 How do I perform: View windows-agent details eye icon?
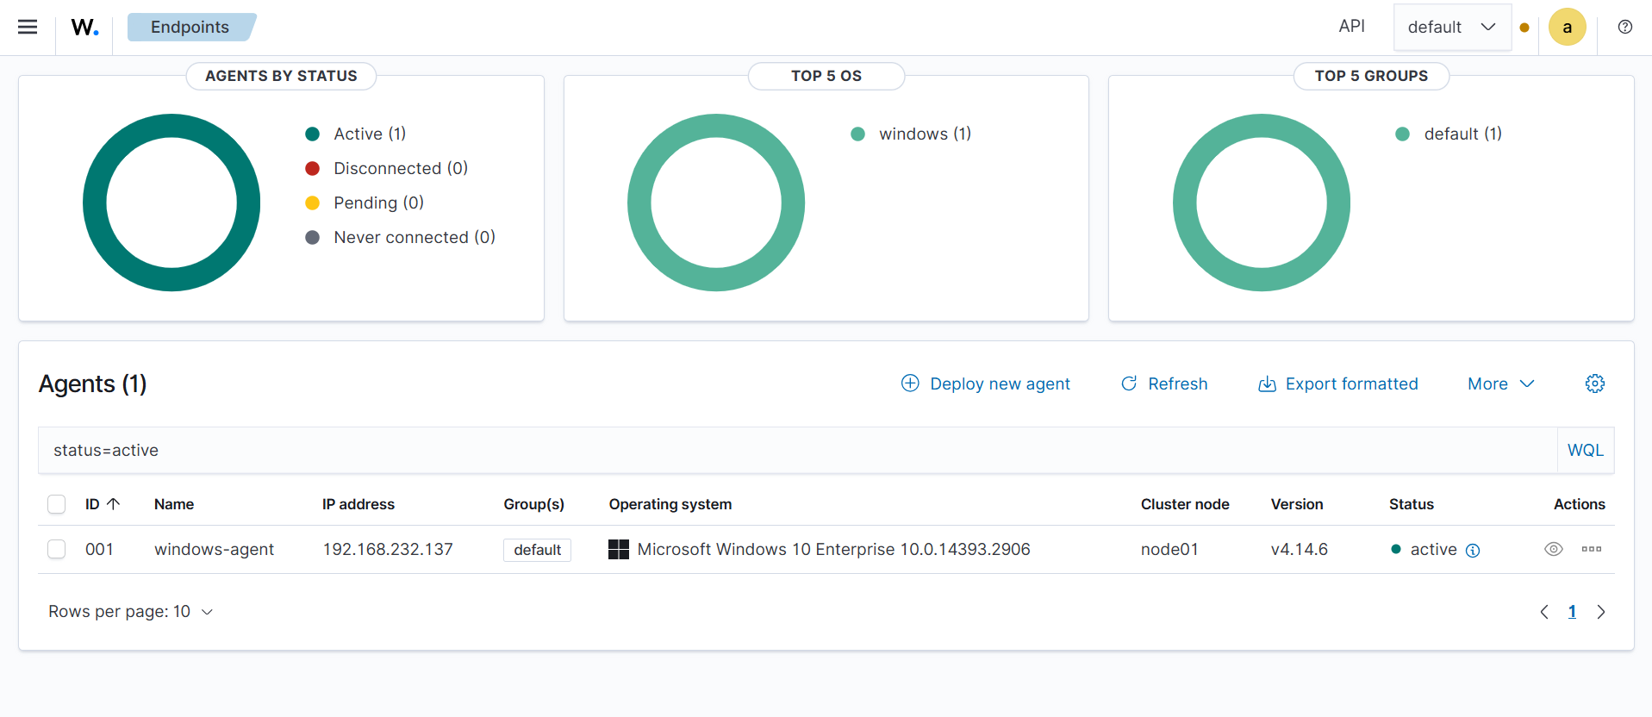1553,549
